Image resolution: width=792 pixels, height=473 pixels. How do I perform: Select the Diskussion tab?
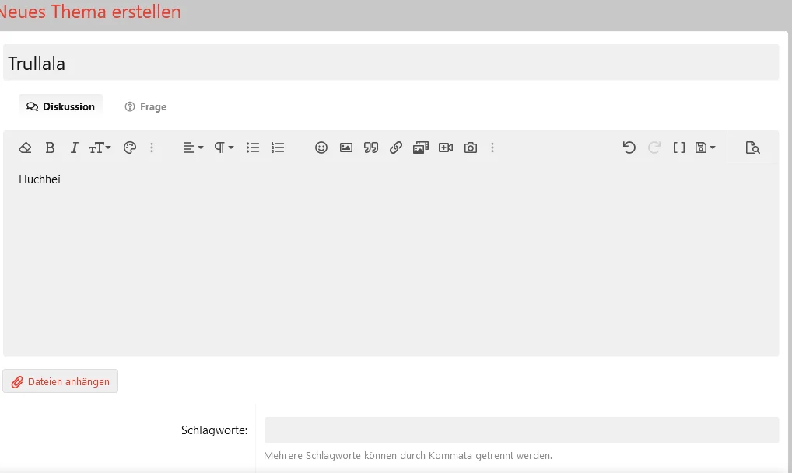[x=61, y=106]
